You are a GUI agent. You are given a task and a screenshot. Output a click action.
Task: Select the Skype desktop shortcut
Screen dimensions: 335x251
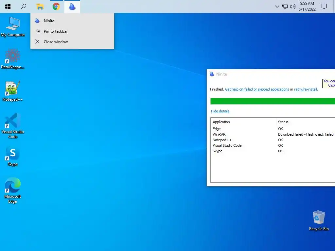(13, 156)
